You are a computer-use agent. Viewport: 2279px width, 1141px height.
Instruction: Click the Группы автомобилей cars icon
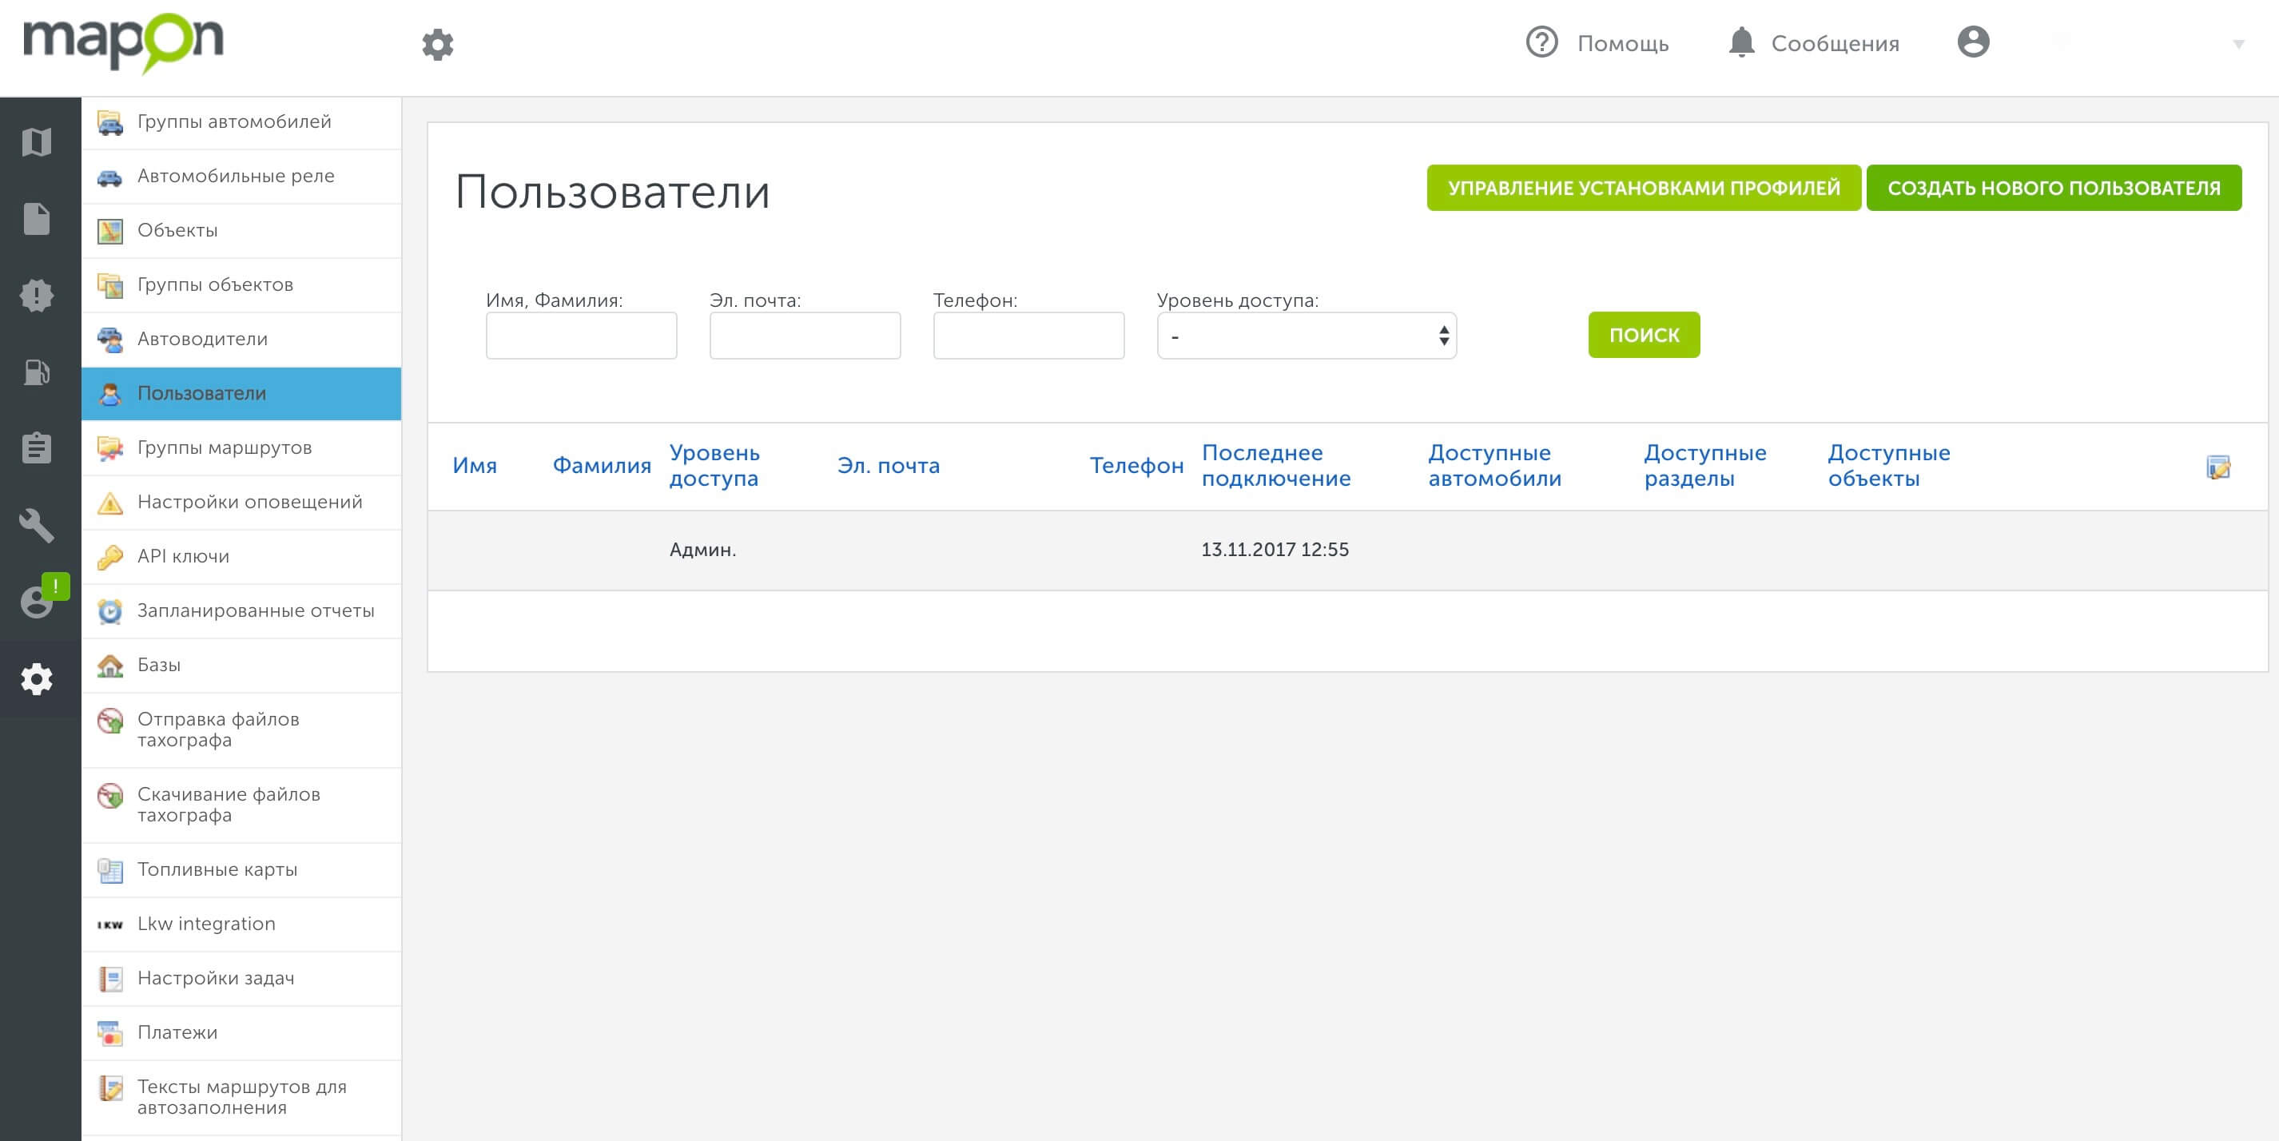pos(109,122)
